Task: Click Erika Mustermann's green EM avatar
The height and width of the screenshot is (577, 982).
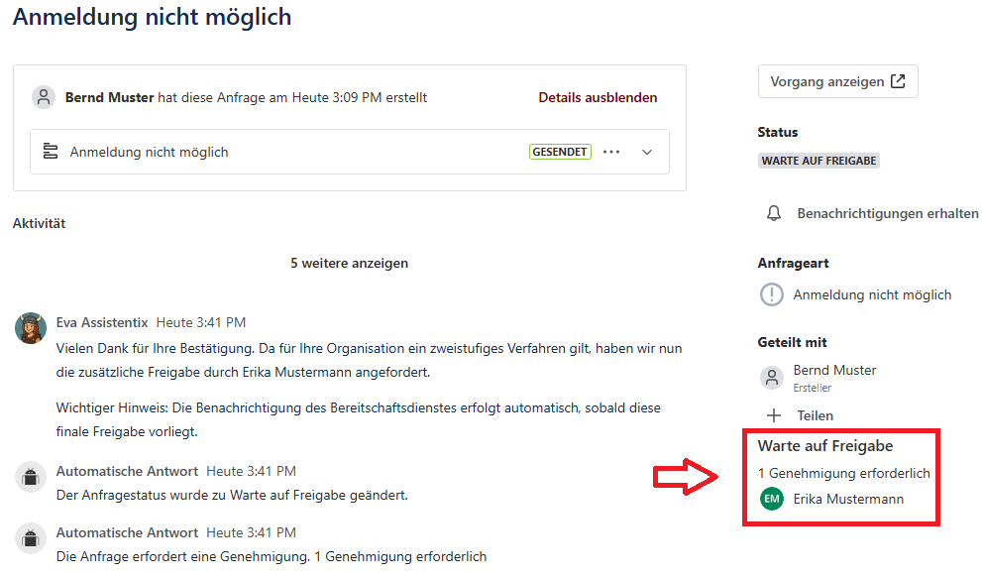Action: (772, 499)
